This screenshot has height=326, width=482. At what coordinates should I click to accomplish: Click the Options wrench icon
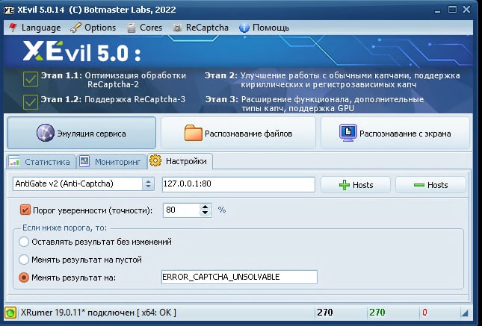point(75,28)
